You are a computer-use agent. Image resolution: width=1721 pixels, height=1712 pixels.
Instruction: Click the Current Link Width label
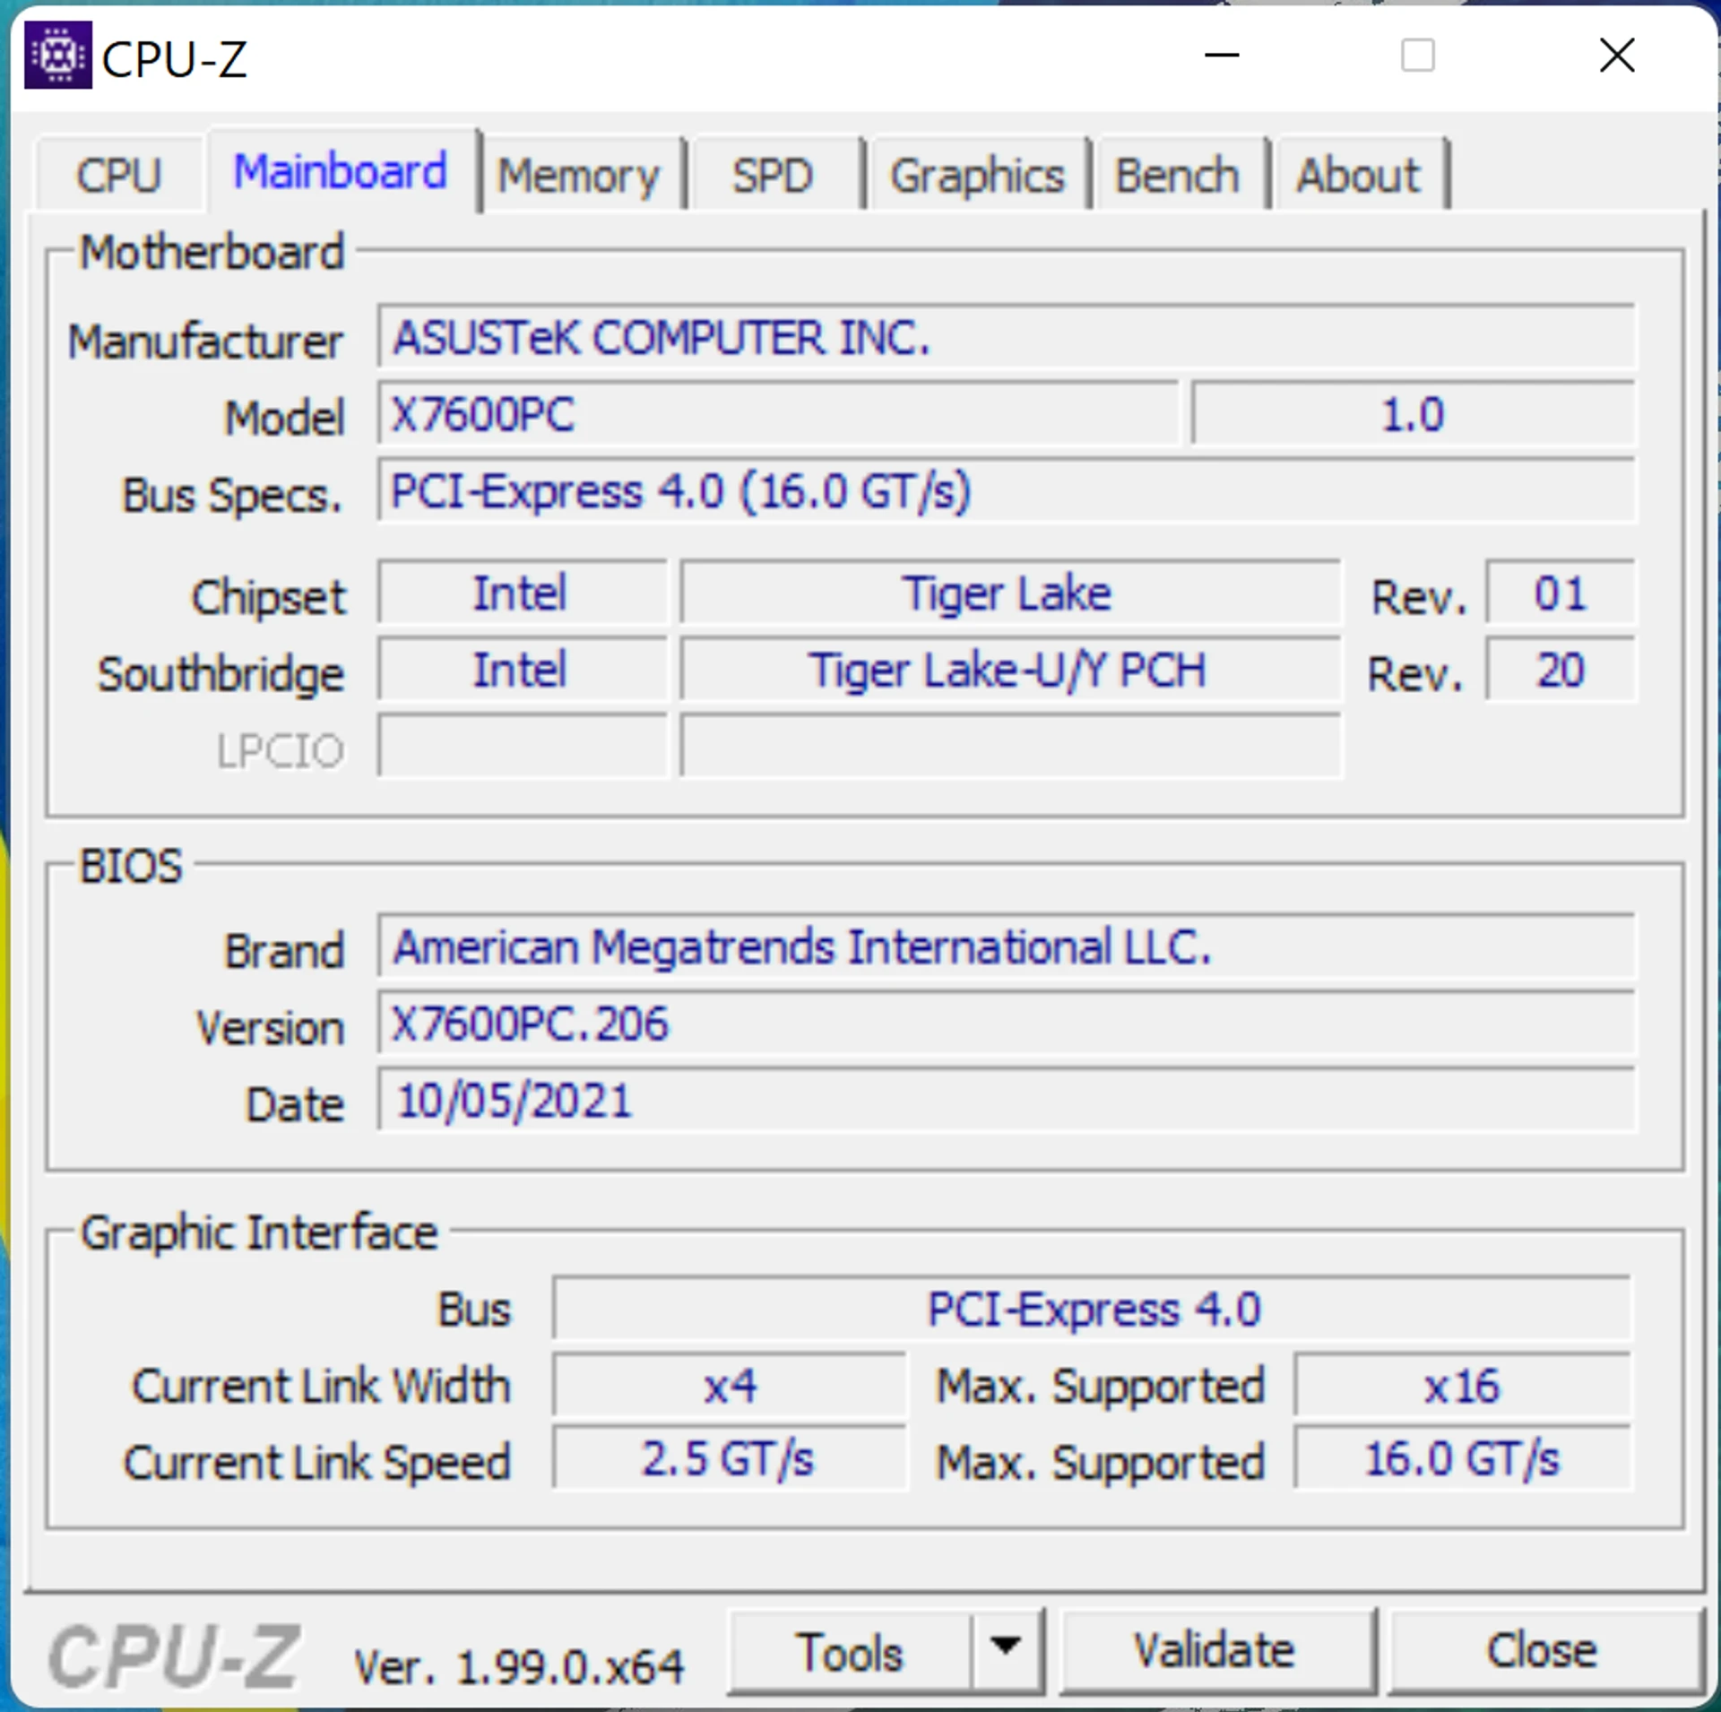[x=321, y=1386]
